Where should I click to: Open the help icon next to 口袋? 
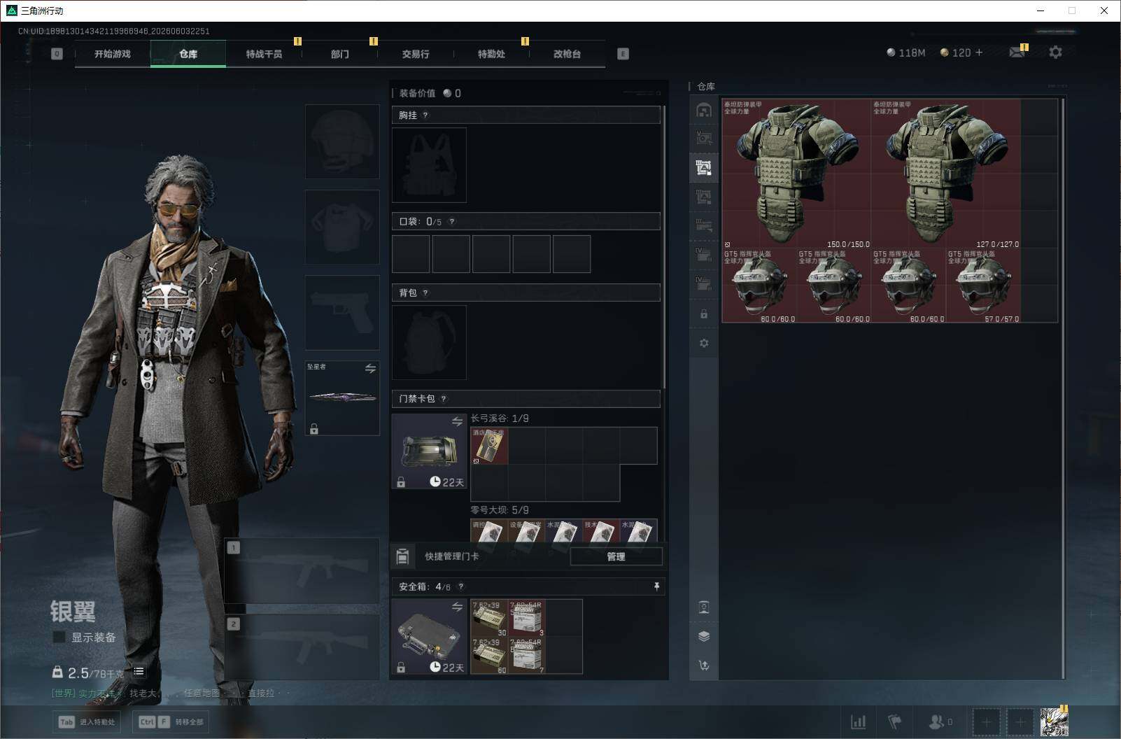click(x=452, y=222)
